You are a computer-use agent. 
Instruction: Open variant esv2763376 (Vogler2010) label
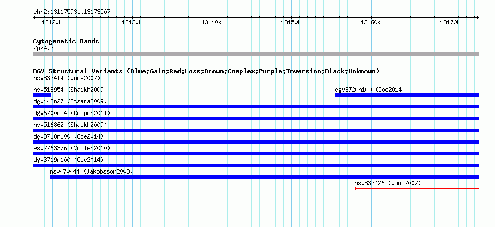coord(72,148)
